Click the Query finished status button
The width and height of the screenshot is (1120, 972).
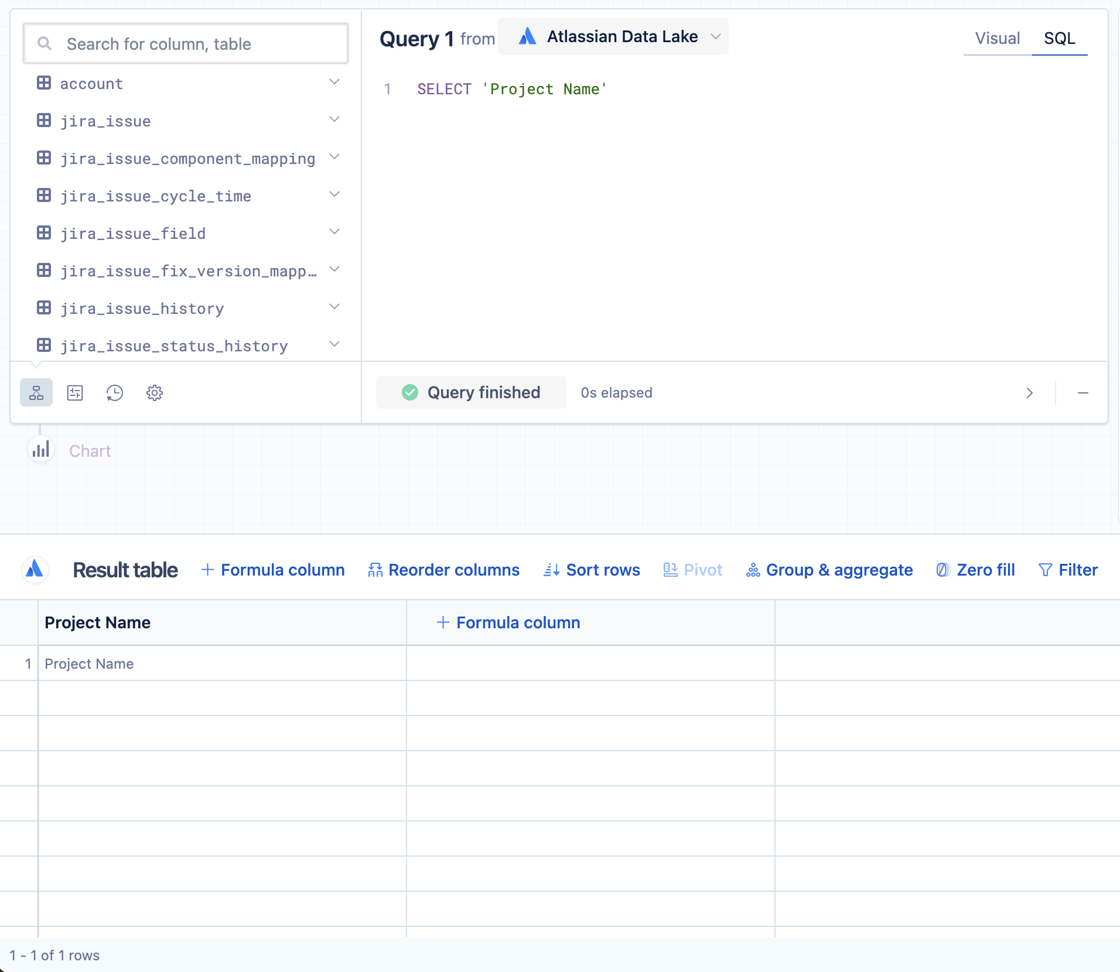[471, 392]
